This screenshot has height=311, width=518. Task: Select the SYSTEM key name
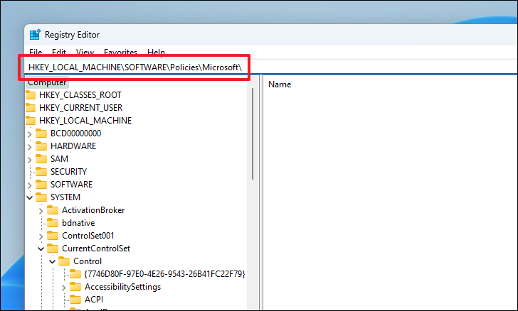pos(65,197)
